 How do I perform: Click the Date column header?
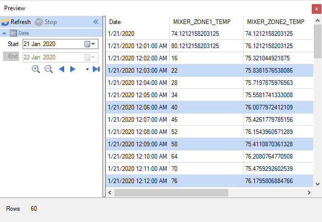[137, 21]
